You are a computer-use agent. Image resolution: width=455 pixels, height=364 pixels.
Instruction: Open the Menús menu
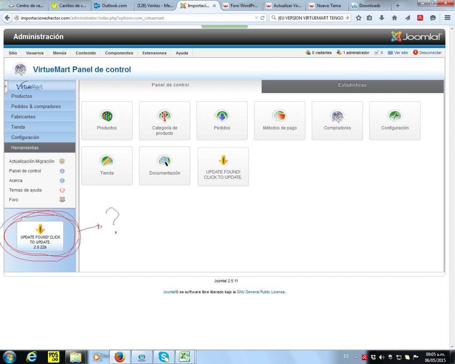click(x=60, y=53)
